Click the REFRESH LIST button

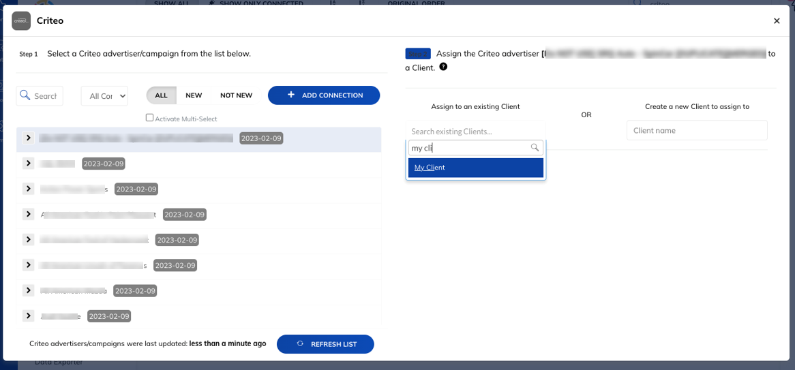coord(325,344)
